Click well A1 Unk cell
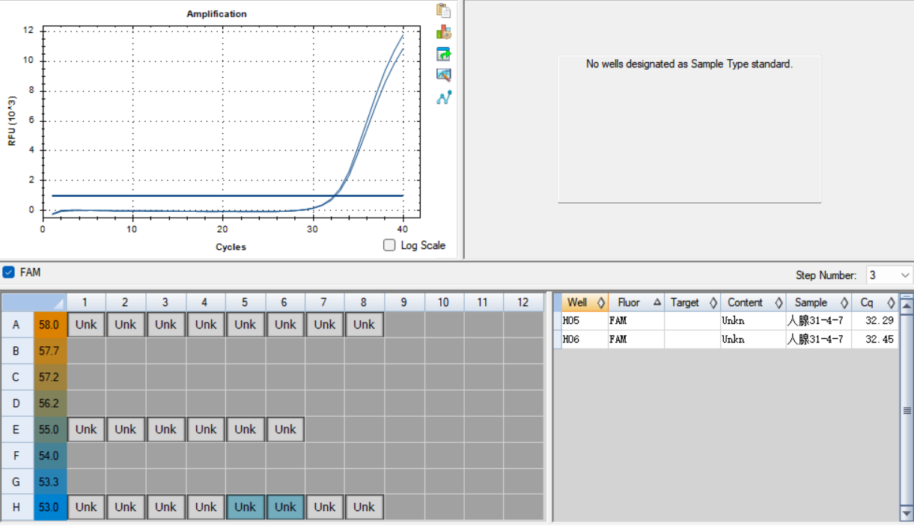The width and height of the screenshot is (914, 526). (86, 325)
